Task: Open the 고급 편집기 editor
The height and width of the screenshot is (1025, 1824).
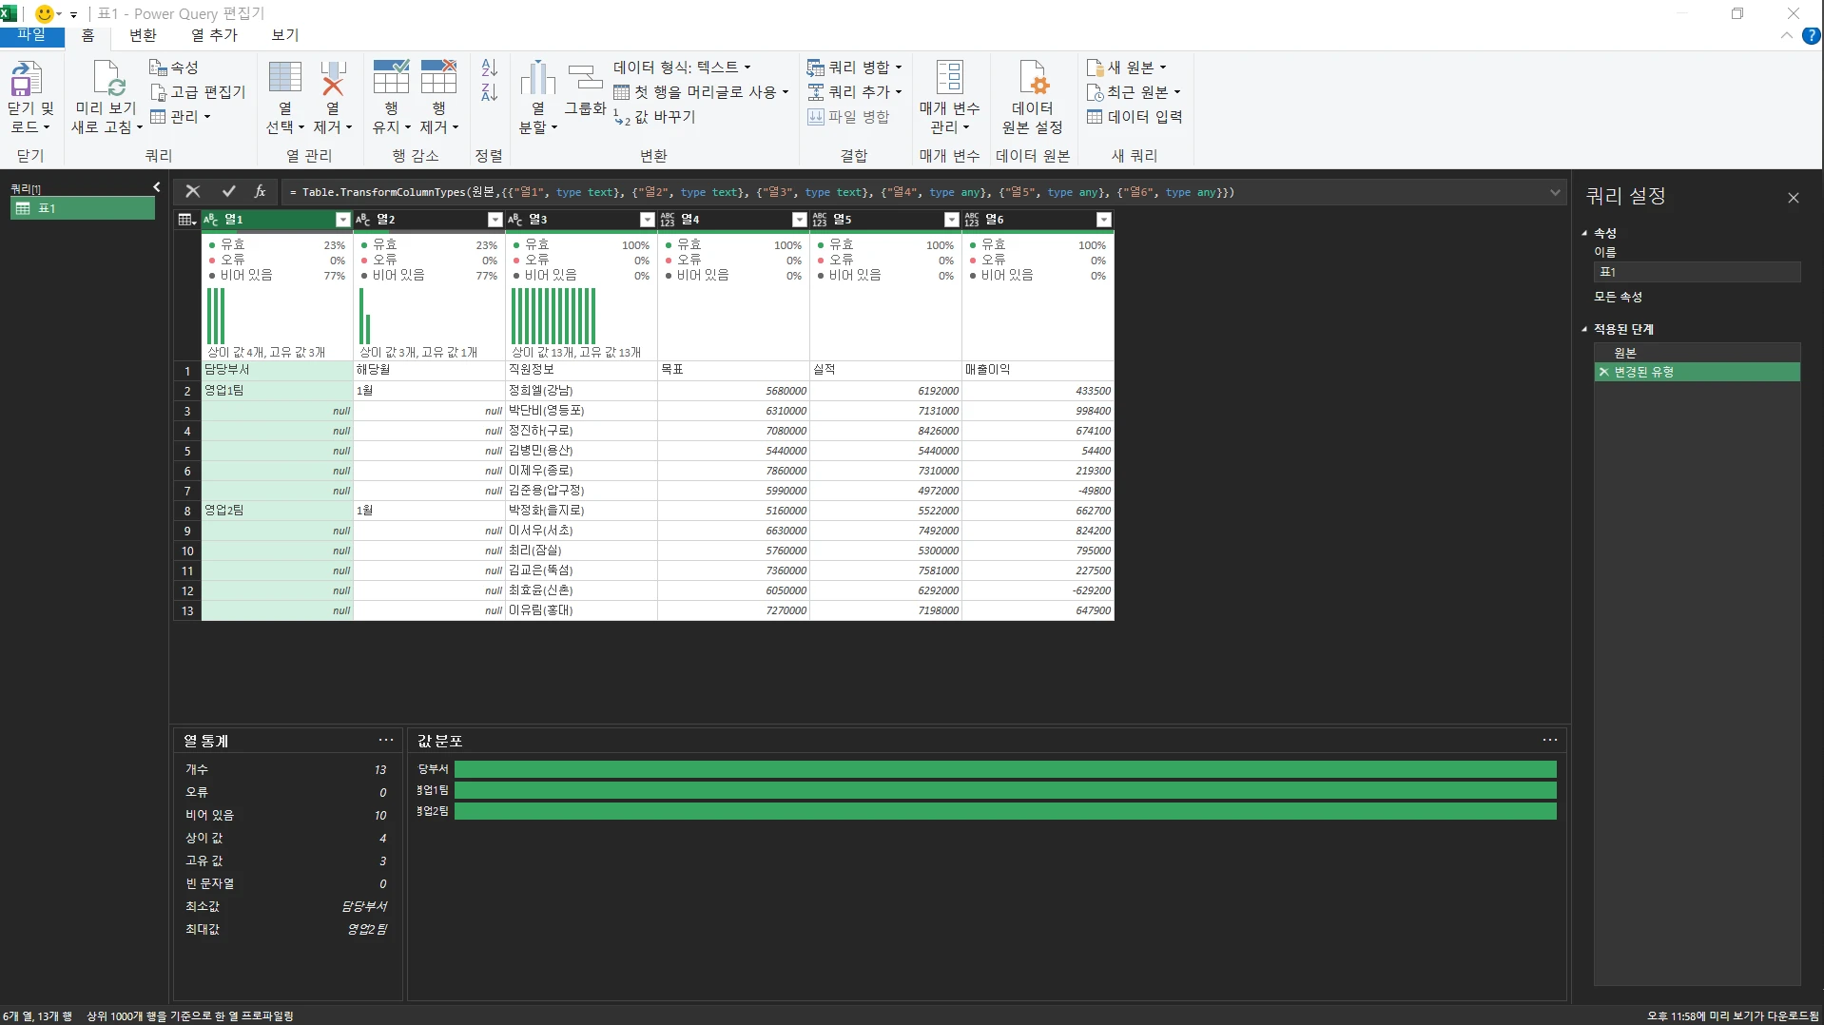Action: [198, 92]
